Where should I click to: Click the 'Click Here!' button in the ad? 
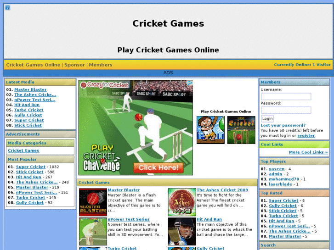(159, 167)
